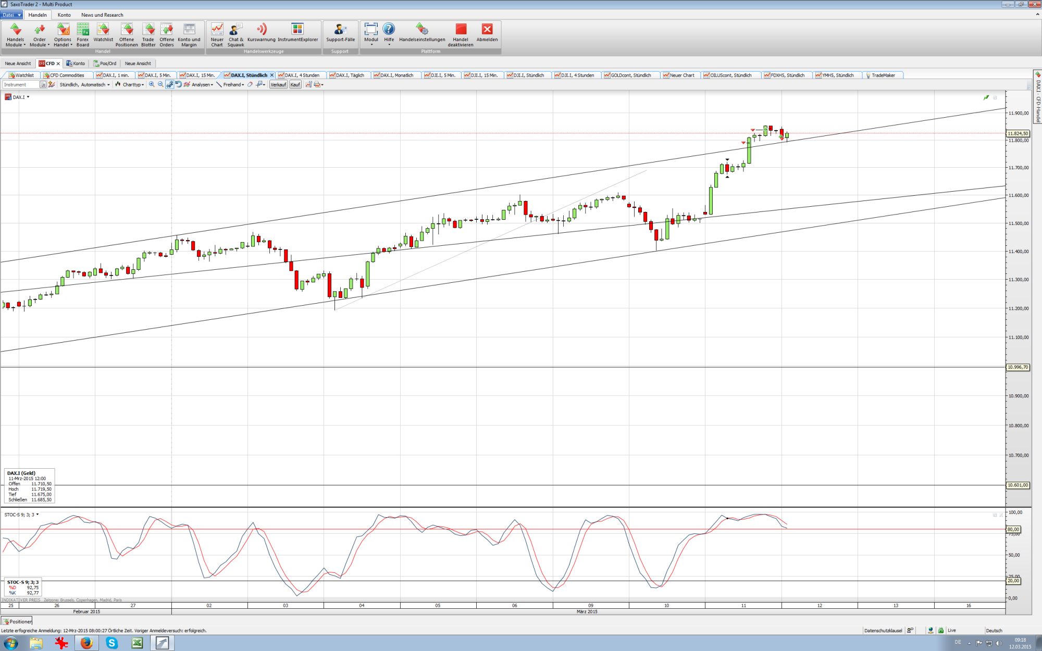Open the Forex Board module
Screen dimensions: 1042x651
[83, 34]
